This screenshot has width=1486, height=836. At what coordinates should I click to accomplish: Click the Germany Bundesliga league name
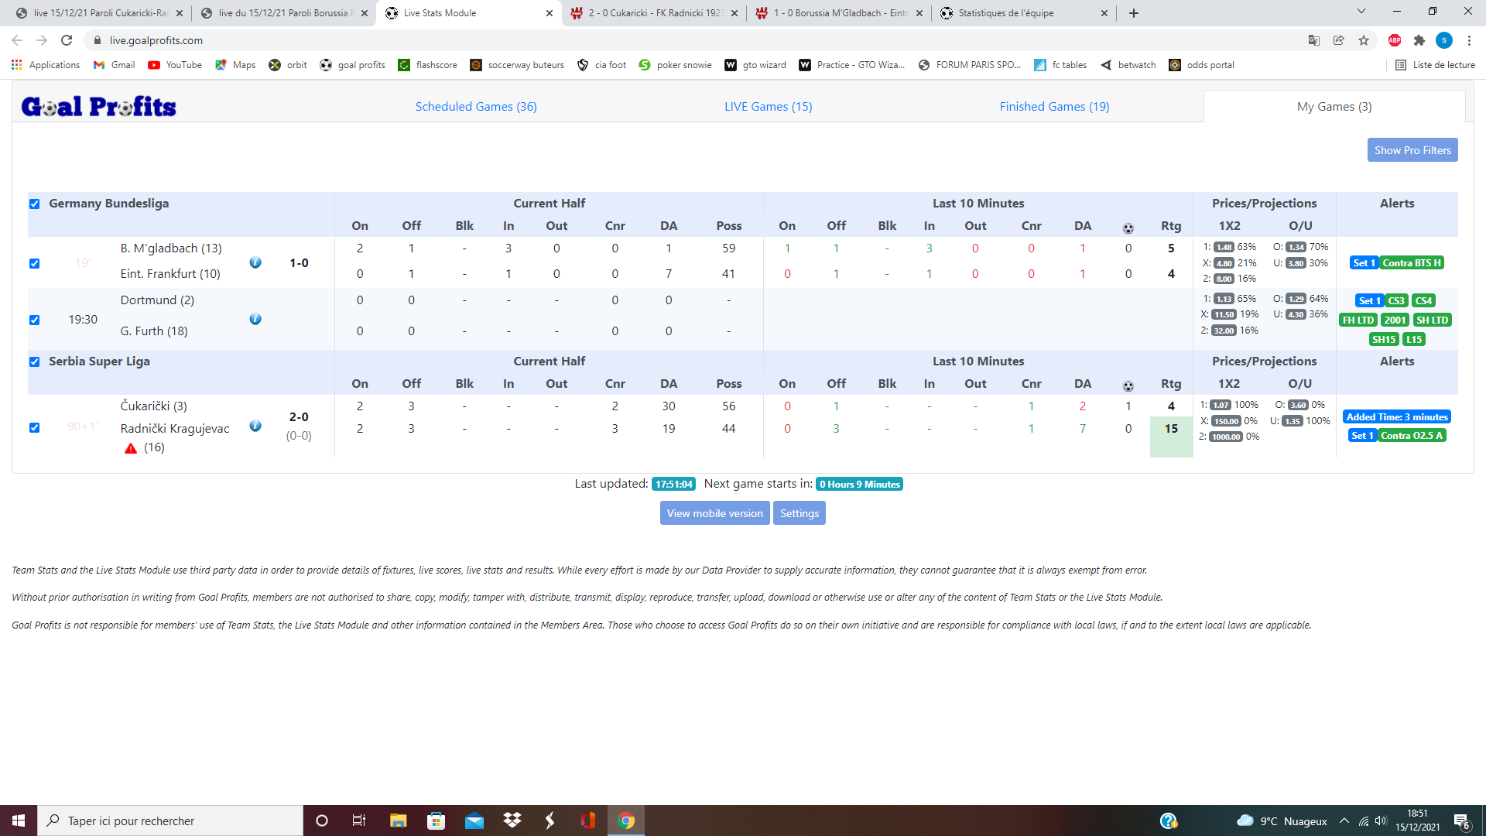coord(108,204)
